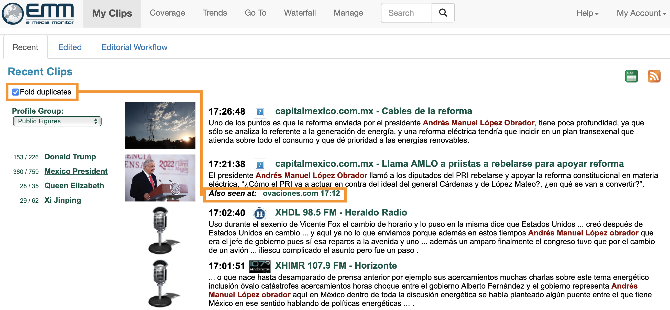Select the Mexico President profile
Image resolution: width=670 pixels, height=310 pixels.
[76, 171]
